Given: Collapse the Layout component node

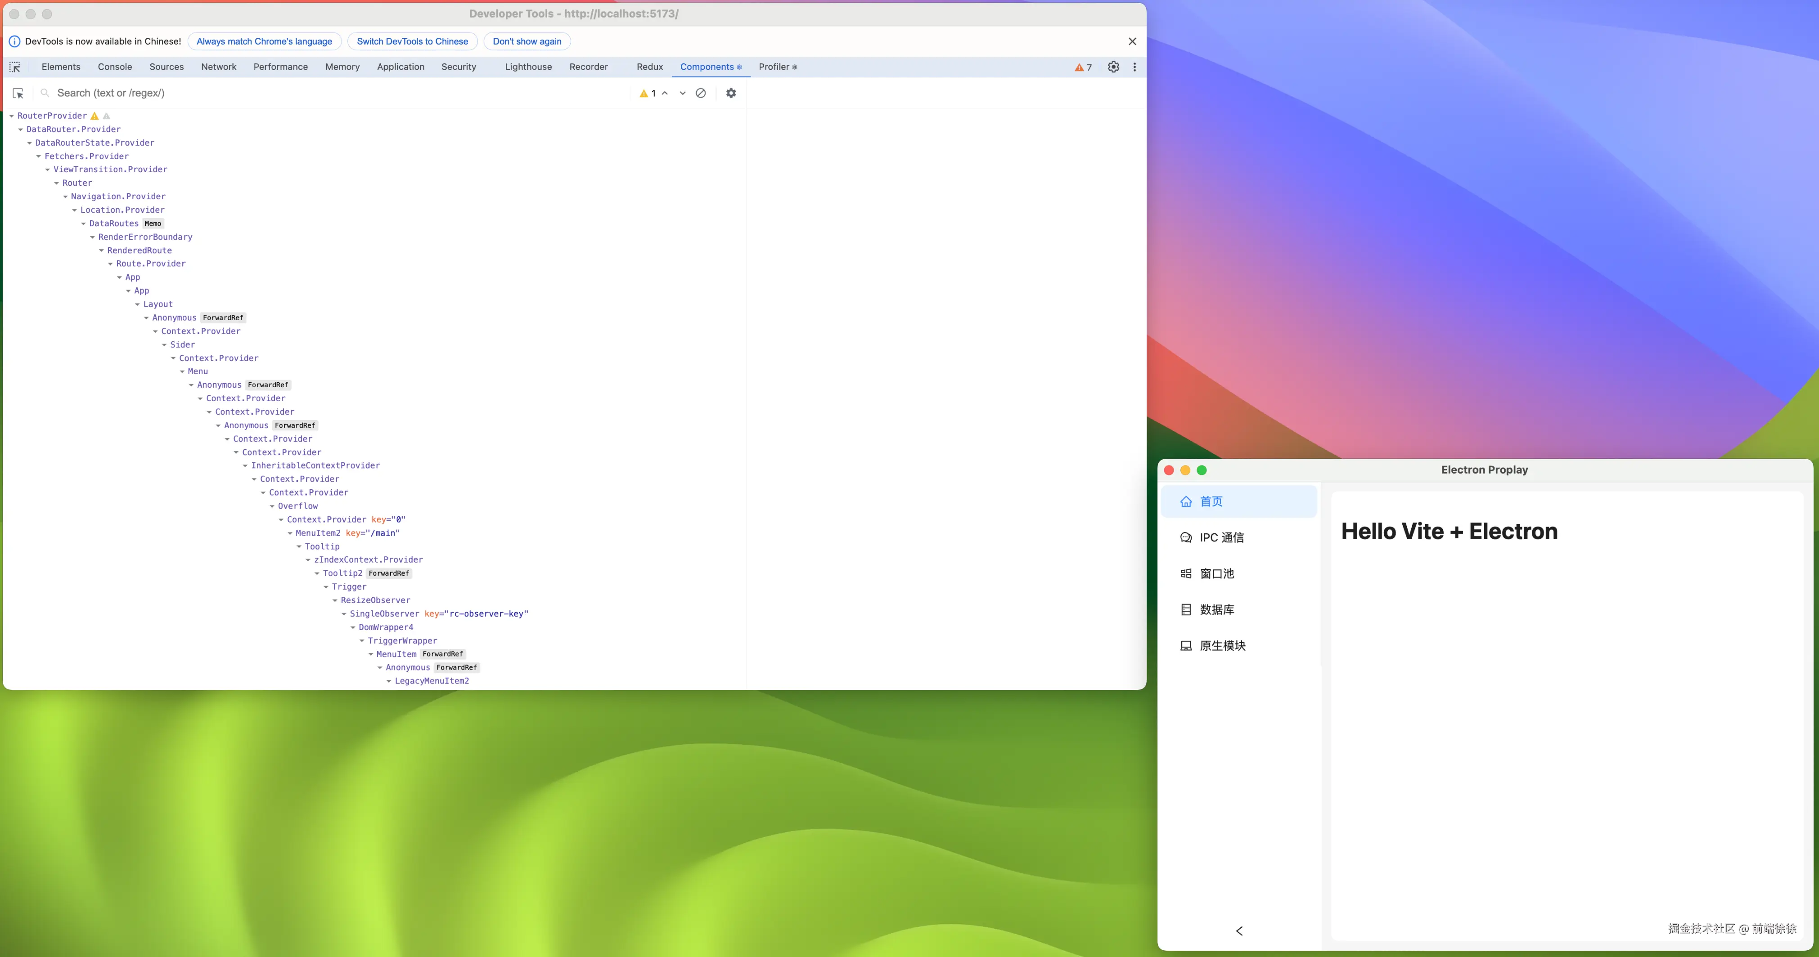Looking at the screenshot, I should (x=137, y=304).
